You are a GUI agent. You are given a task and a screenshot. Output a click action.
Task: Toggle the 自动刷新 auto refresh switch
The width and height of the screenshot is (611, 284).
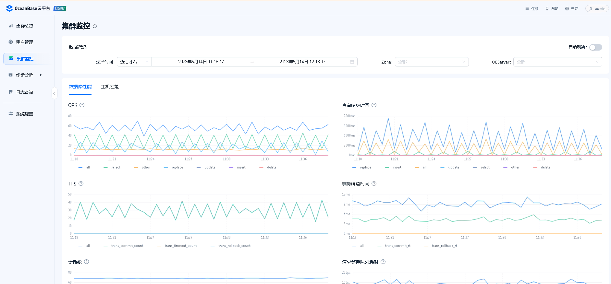point(596,47)
